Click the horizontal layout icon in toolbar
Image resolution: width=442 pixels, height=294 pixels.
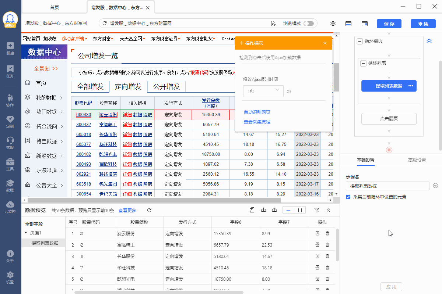[348, 24]
